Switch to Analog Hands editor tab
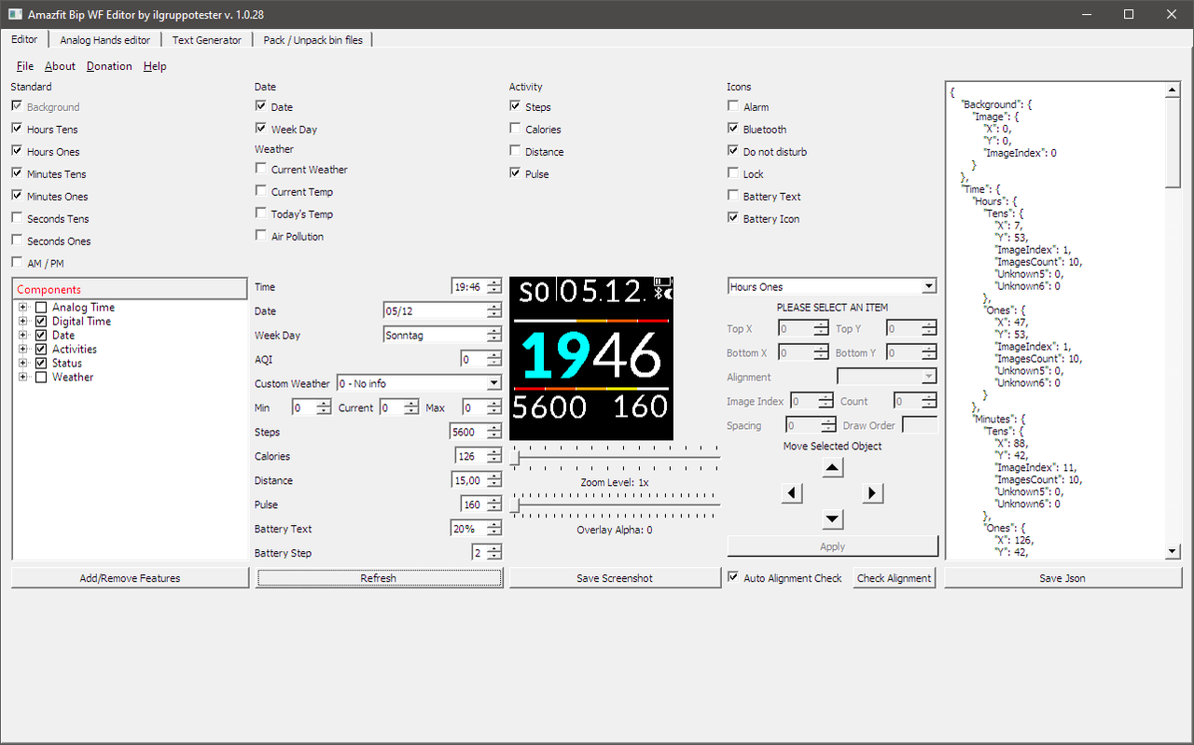Image resolution: width=1194 pixels, height=745 pixels. pos(104,40)
